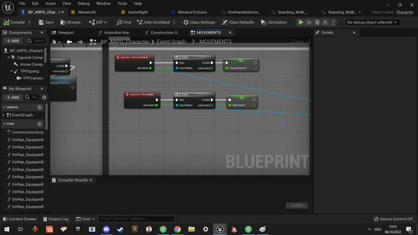The width and height of the screenshot is (418, 235).
Task: Close the MOVEMENTS graph tab
Action: click(x=230, y=33)
